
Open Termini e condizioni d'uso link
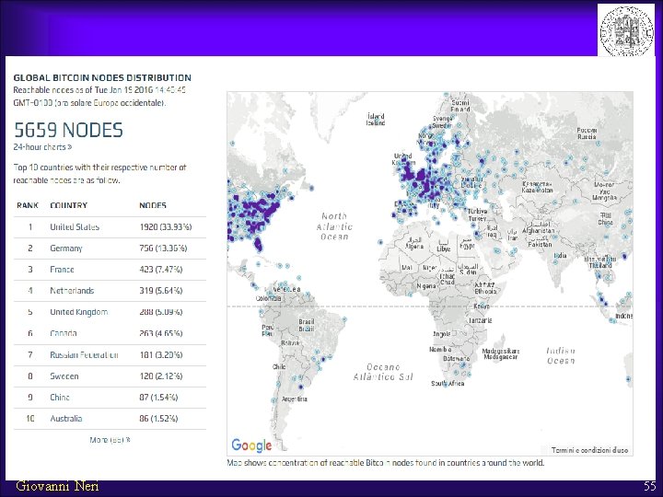[x=589, y=450]
